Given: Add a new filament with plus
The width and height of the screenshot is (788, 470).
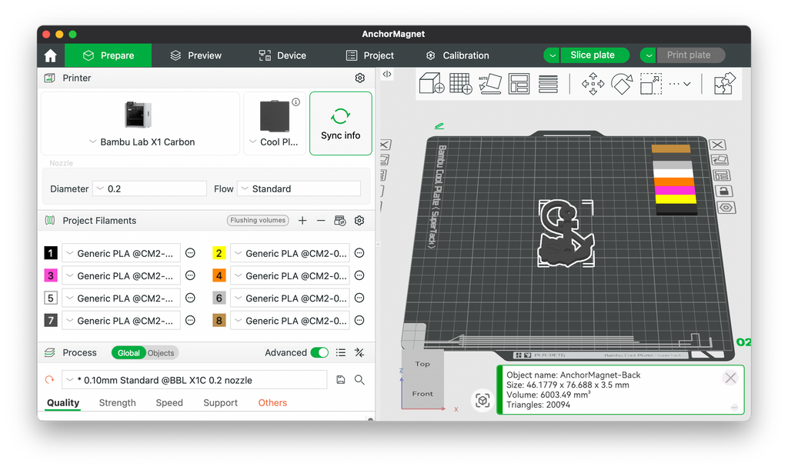Looking at the screenshot, I should (302, 221).
